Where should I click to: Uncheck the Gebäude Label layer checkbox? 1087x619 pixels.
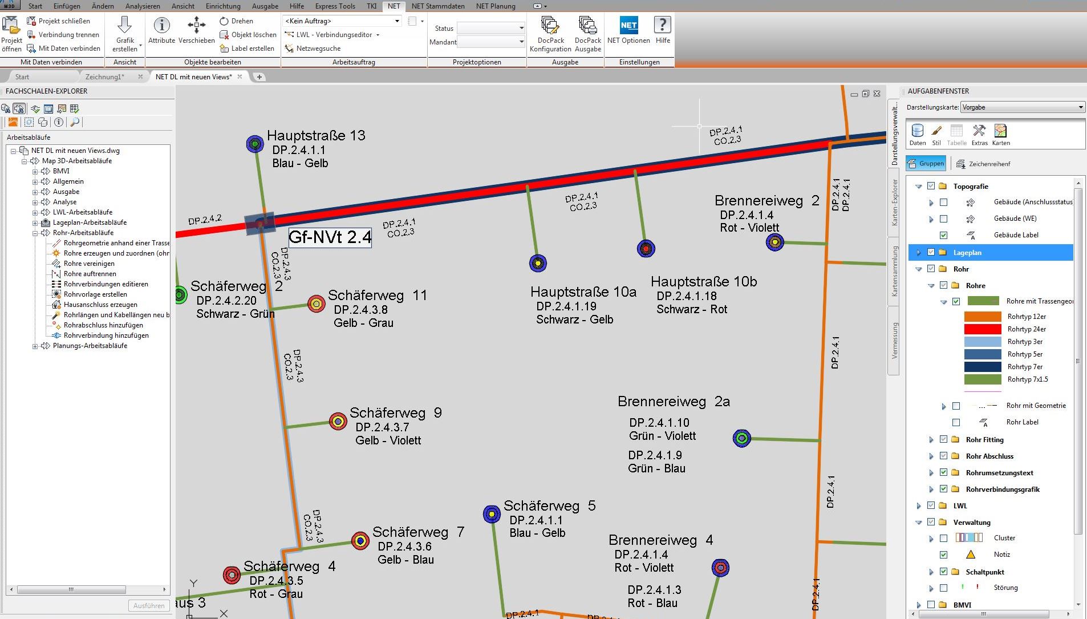tap(943, 235)
